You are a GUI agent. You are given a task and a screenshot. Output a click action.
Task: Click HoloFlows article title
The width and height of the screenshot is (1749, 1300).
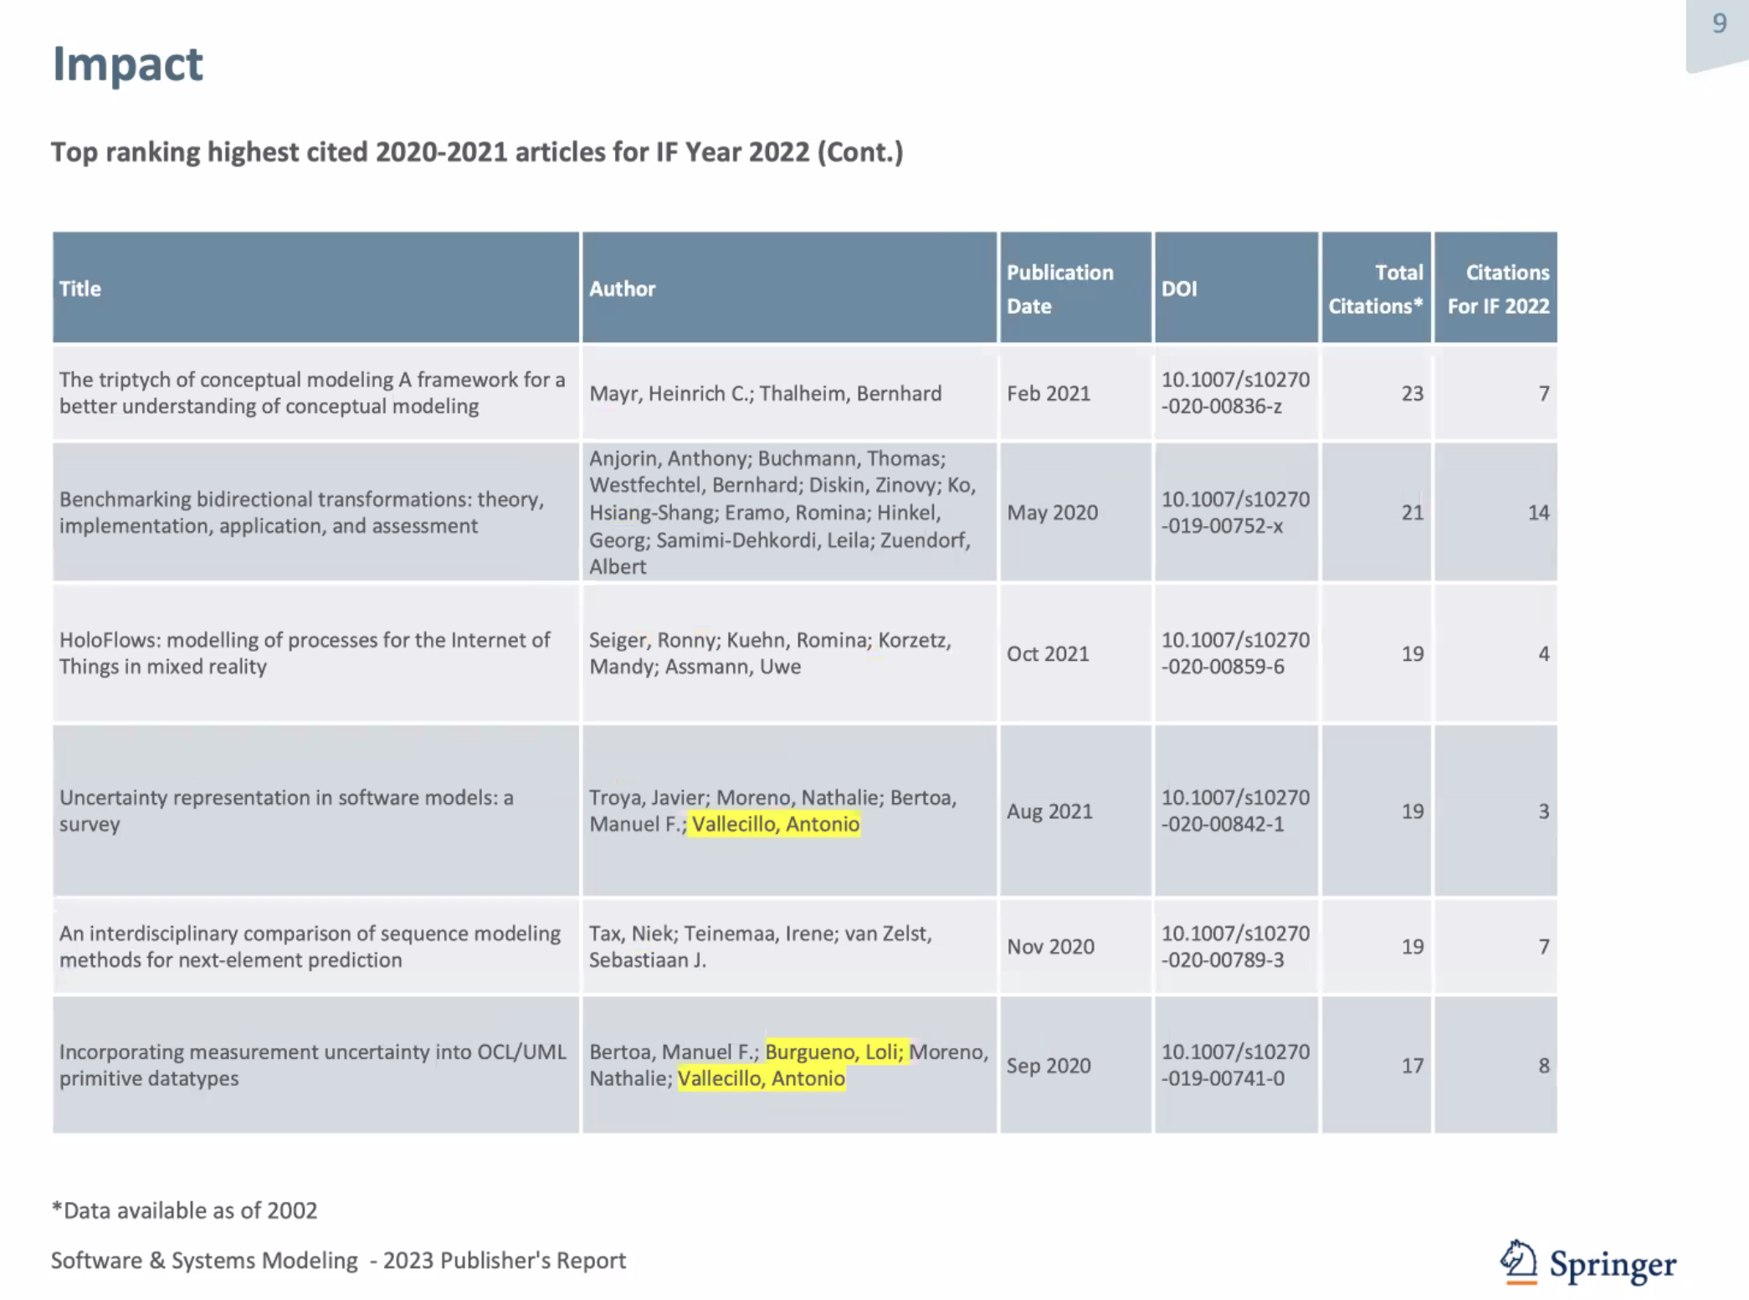[305, 653]
